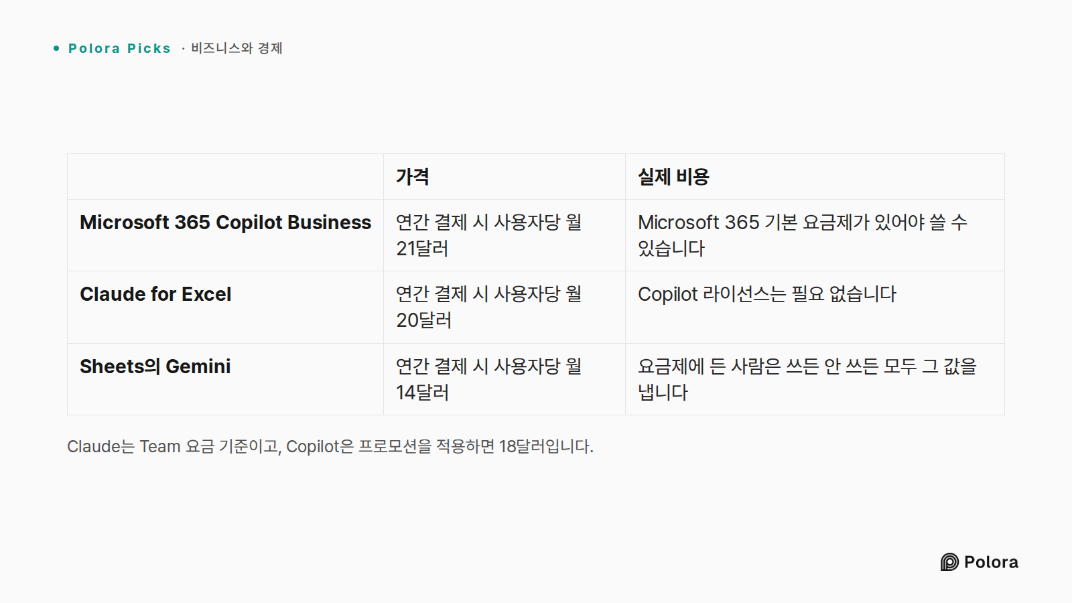Click the Microsoft 365 기본 요금제 cost cell
This screenshot has height=603, width=1072.
click(815, 235)
